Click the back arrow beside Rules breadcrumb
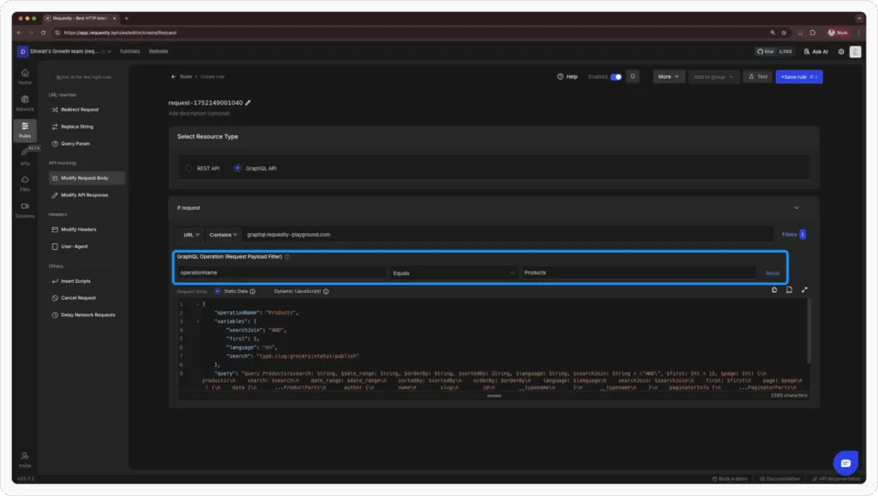The height and width of the screenshot is (496, 878). pyautogui.click(x=173, y=76)
